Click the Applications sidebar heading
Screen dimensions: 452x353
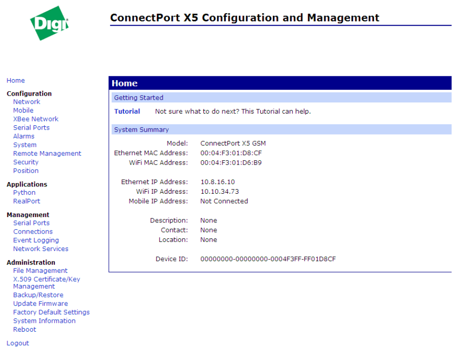coord(27,185)
